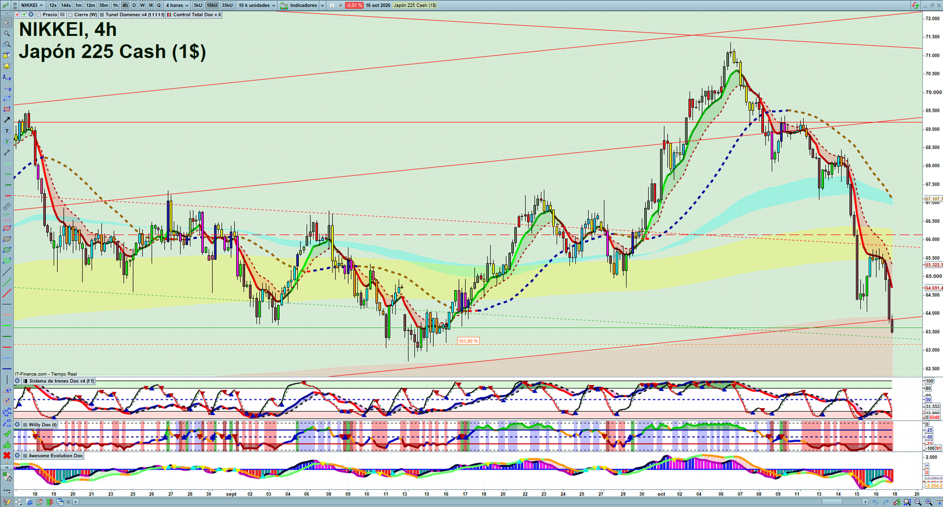Open the Indicadores panel
The image size is (943, 507).
(x=299, y=5)
